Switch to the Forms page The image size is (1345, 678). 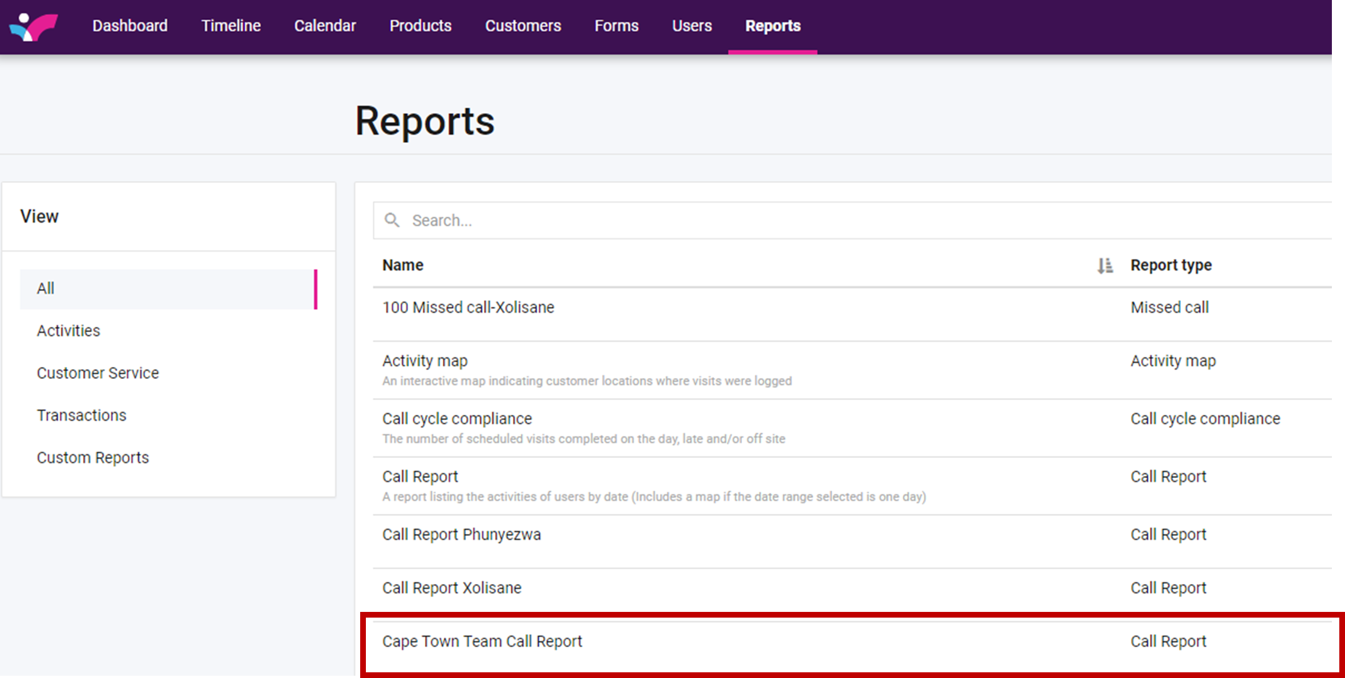[616, 26]
